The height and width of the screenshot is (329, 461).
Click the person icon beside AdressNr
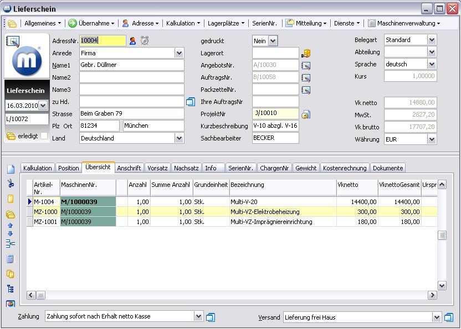(x=133, y=40)
